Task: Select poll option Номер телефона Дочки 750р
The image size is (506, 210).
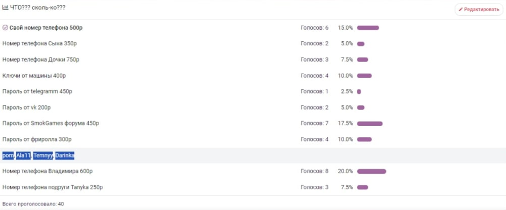Action: 40,60
